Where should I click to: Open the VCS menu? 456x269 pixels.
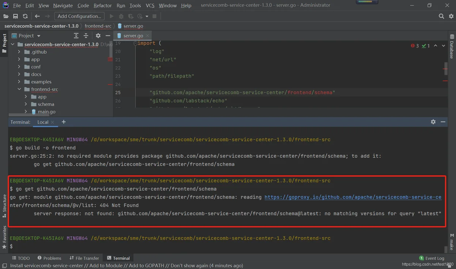150,5
